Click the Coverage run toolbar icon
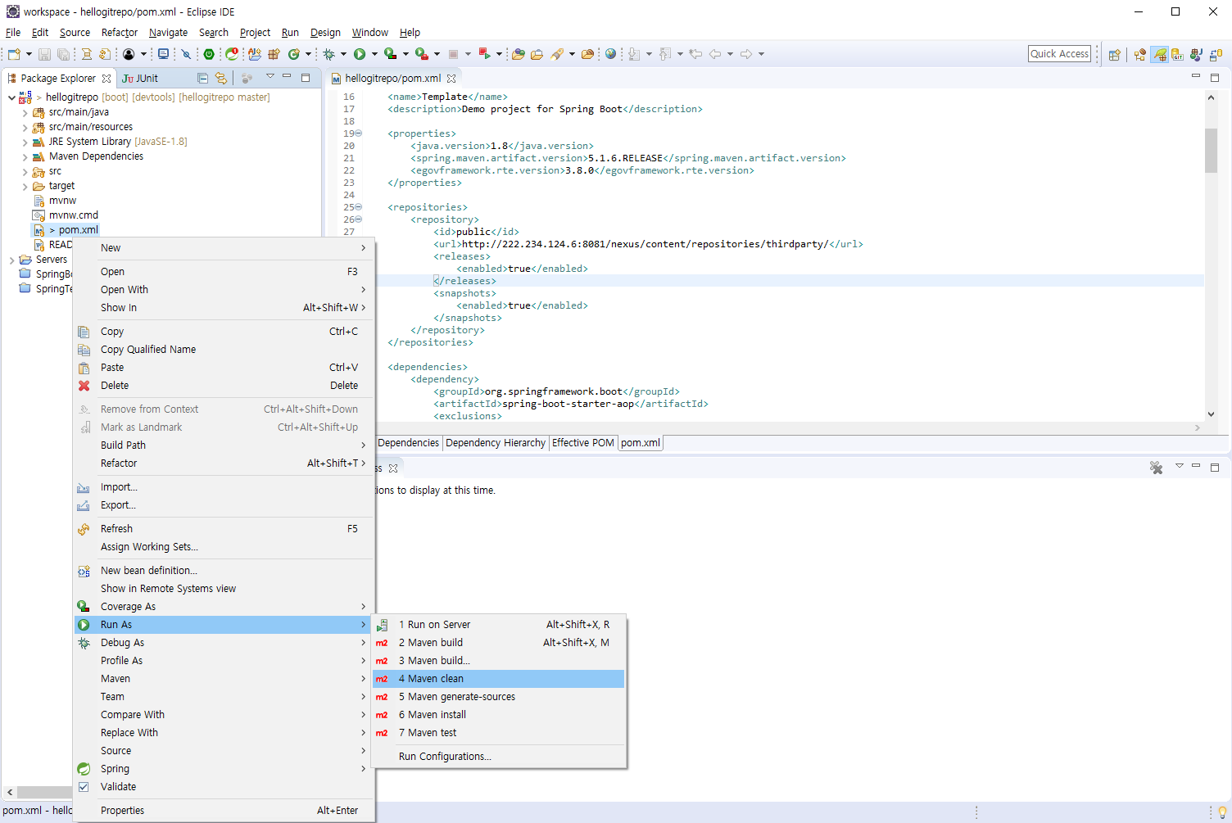This screenshot has width=1232, height=823. (391, 54)
